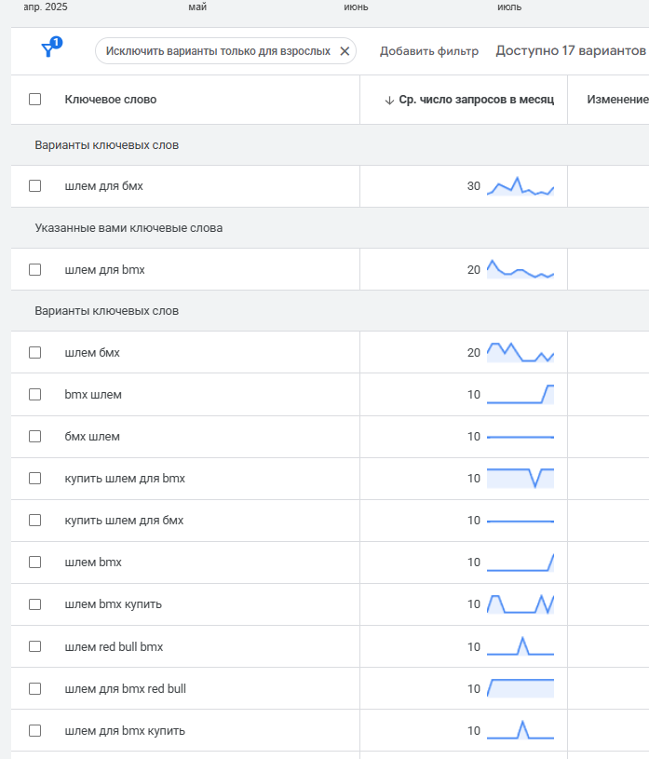Remove the adults-only exclusion filter chip
Image resolution: width=649 pixels, height=759 pixels.
[345, 51]
